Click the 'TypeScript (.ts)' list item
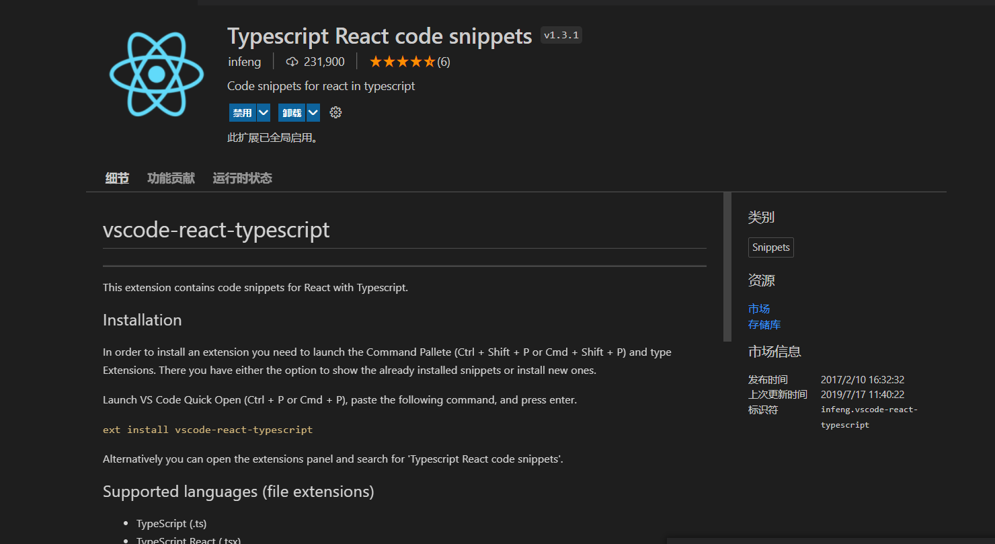 tap(171, 523)
